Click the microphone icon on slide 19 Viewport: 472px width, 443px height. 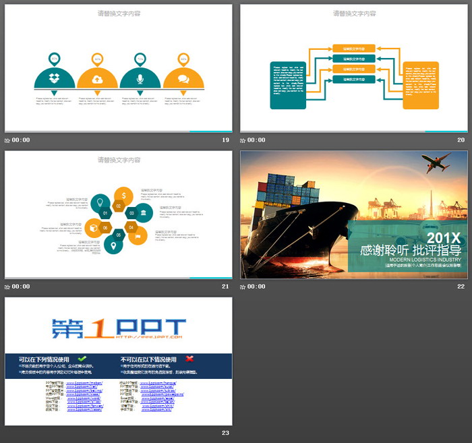click(140, 78)
